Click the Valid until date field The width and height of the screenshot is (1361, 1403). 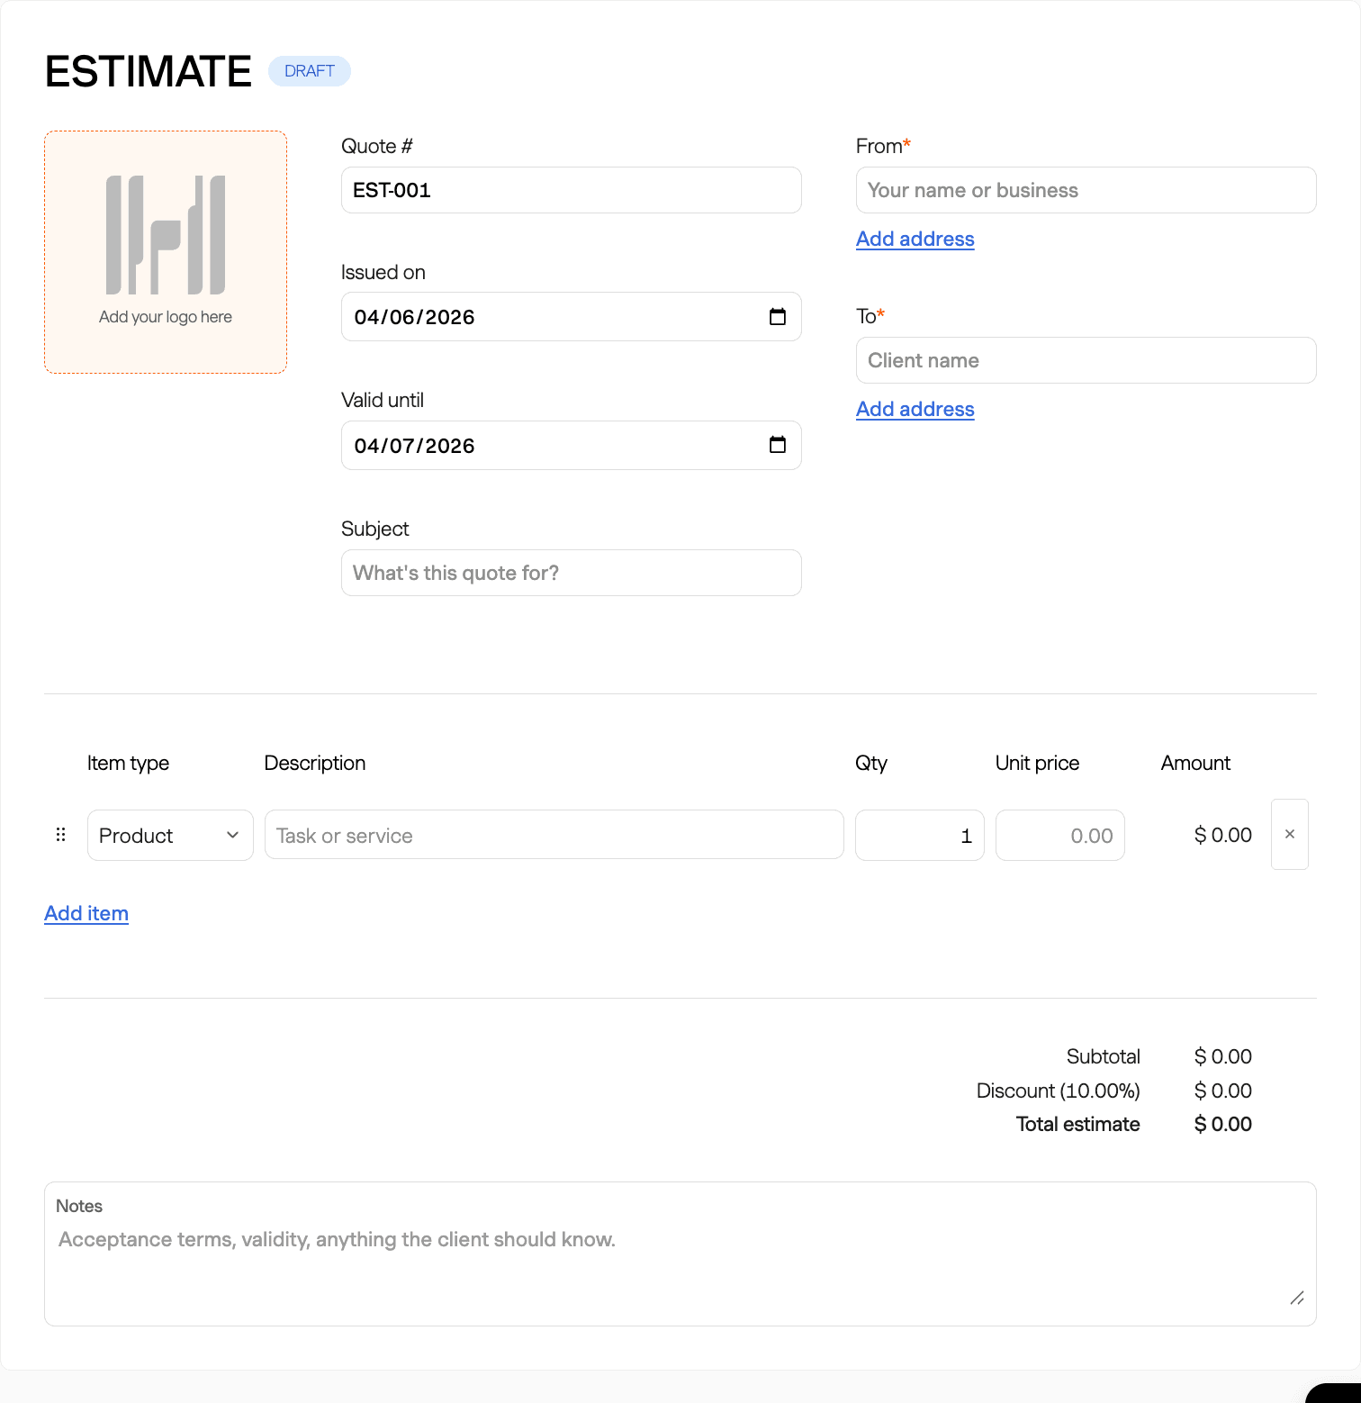[x=572, y=446]
